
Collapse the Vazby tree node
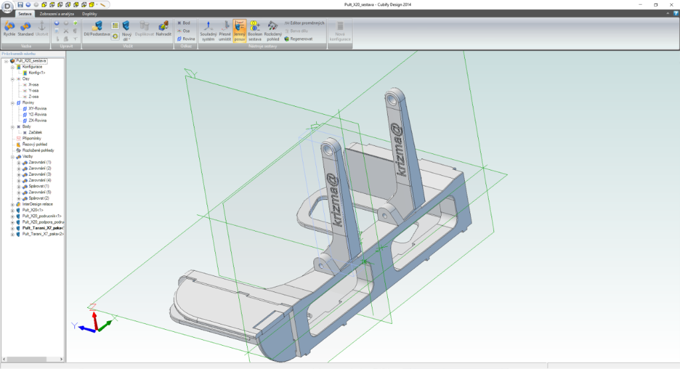pos(13,157)
